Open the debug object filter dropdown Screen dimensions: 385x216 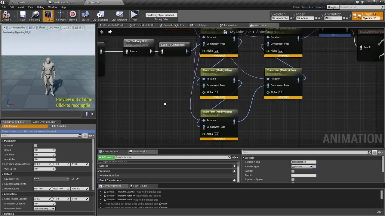(x=161, y=15)
